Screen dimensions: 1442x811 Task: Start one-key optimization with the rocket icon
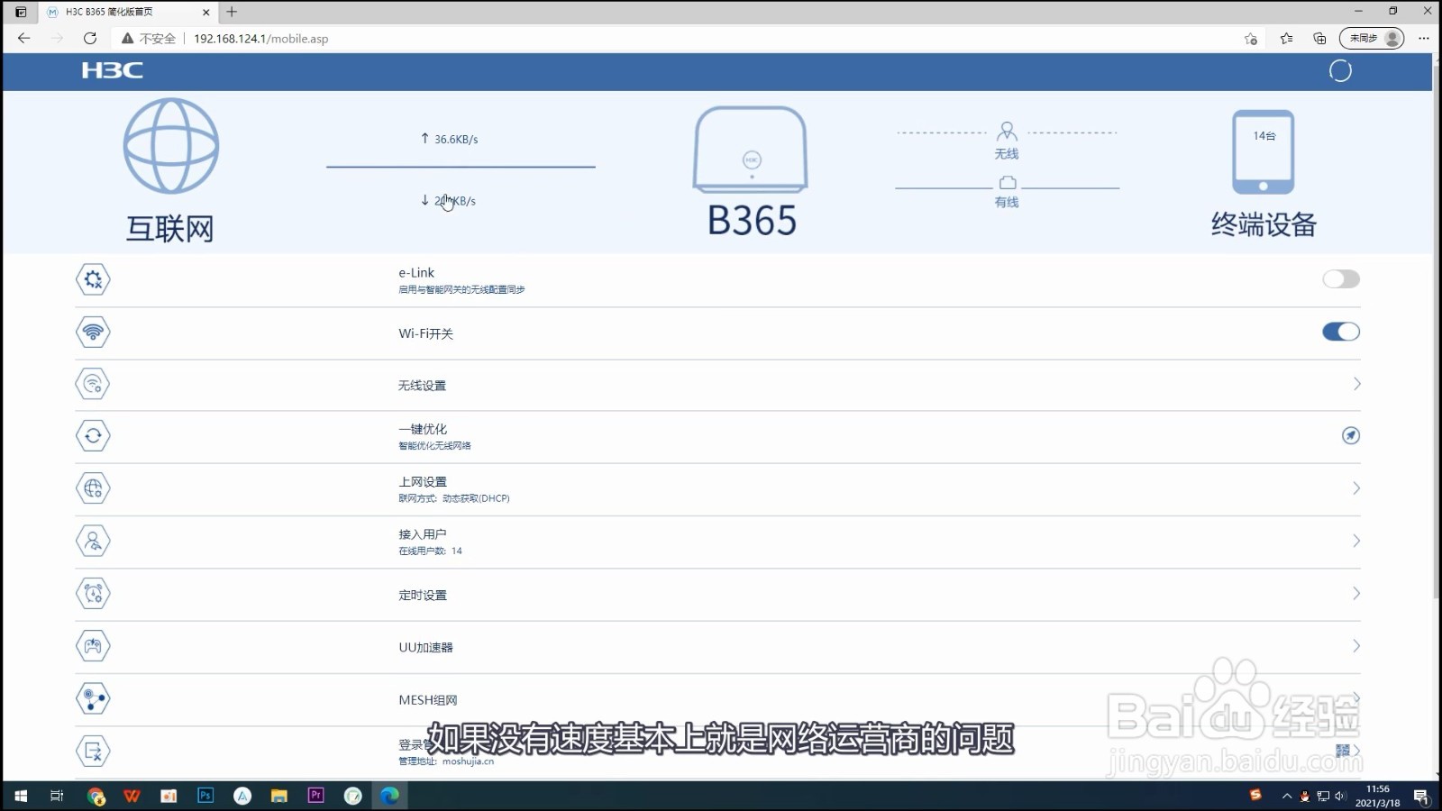[1350, 436]
